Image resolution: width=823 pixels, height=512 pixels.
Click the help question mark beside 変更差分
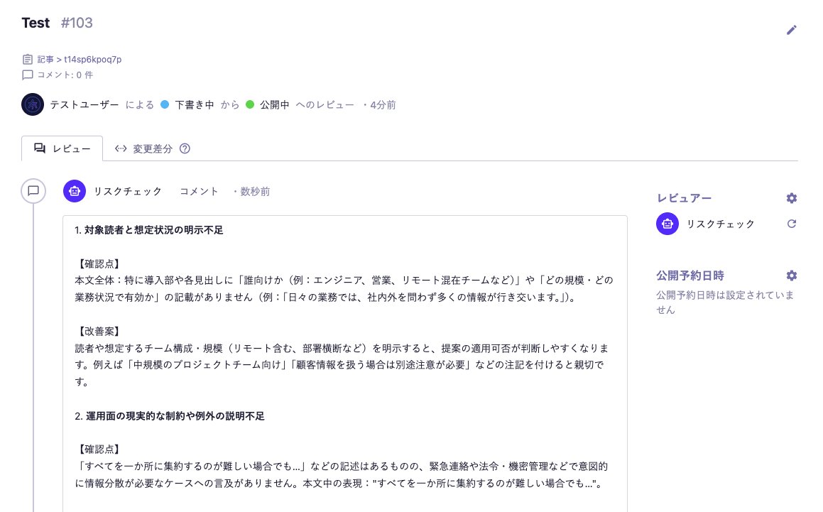click(183, 148)
